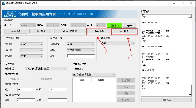
Task: Click the Ebyte app icon in title bar
Action: [x=4, y=3]
